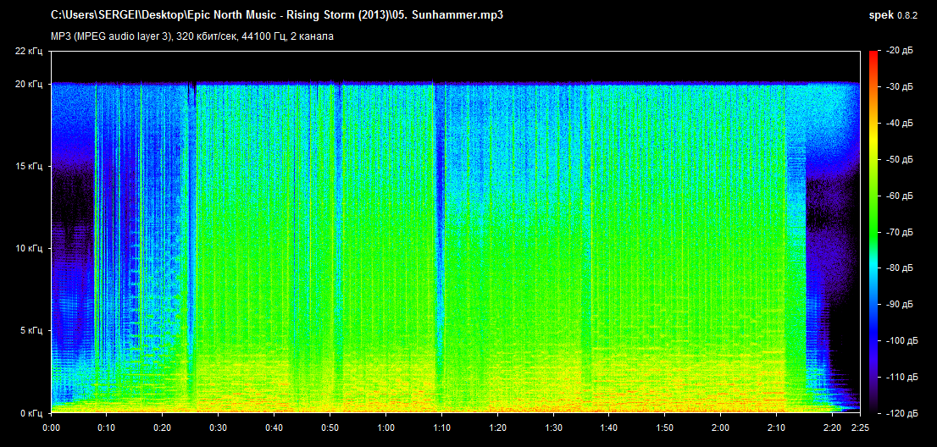This screenshot has width=937, height=447.
Task: Click the red top of the dB color scale
Action: click(x=873, y=55)
